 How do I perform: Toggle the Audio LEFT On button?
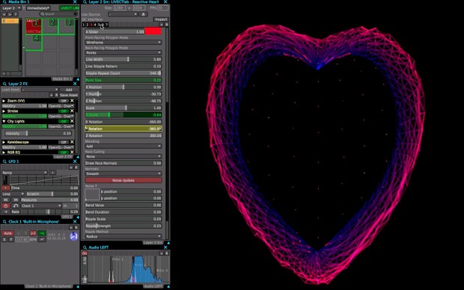[85, 253]
